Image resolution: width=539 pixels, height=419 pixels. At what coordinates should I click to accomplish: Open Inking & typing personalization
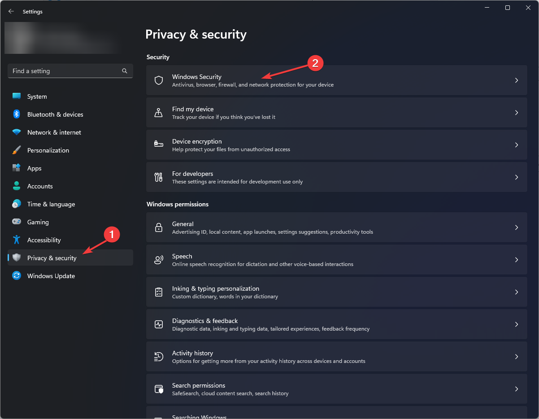coord(337,292)
